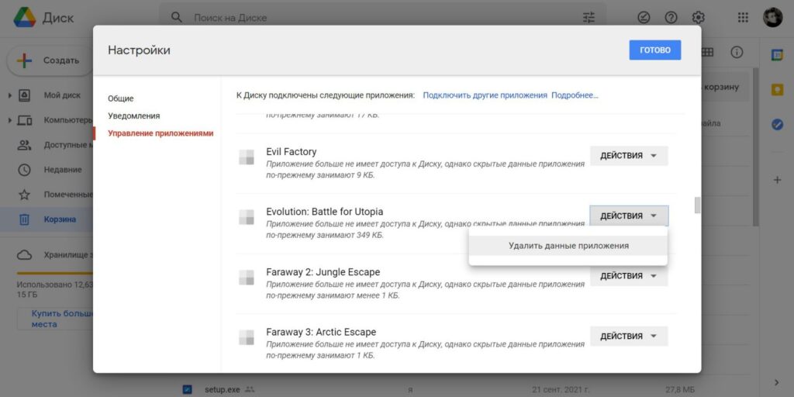Open ДЕЙСТВИЯ dropdown for Faraway 2: Jungle Escape
The image size is (794, 397).
click(x=629, y=276)
